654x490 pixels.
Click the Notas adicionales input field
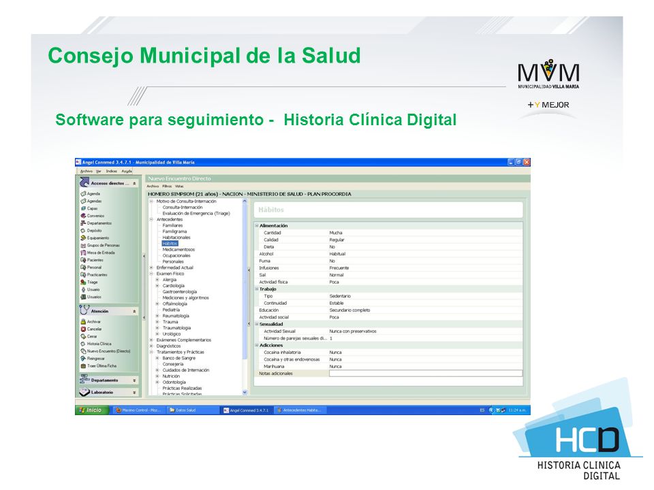click(425, 374)
